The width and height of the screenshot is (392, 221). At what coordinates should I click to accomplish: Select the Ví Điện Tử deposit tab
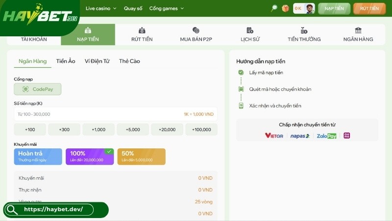click(97, 61)
